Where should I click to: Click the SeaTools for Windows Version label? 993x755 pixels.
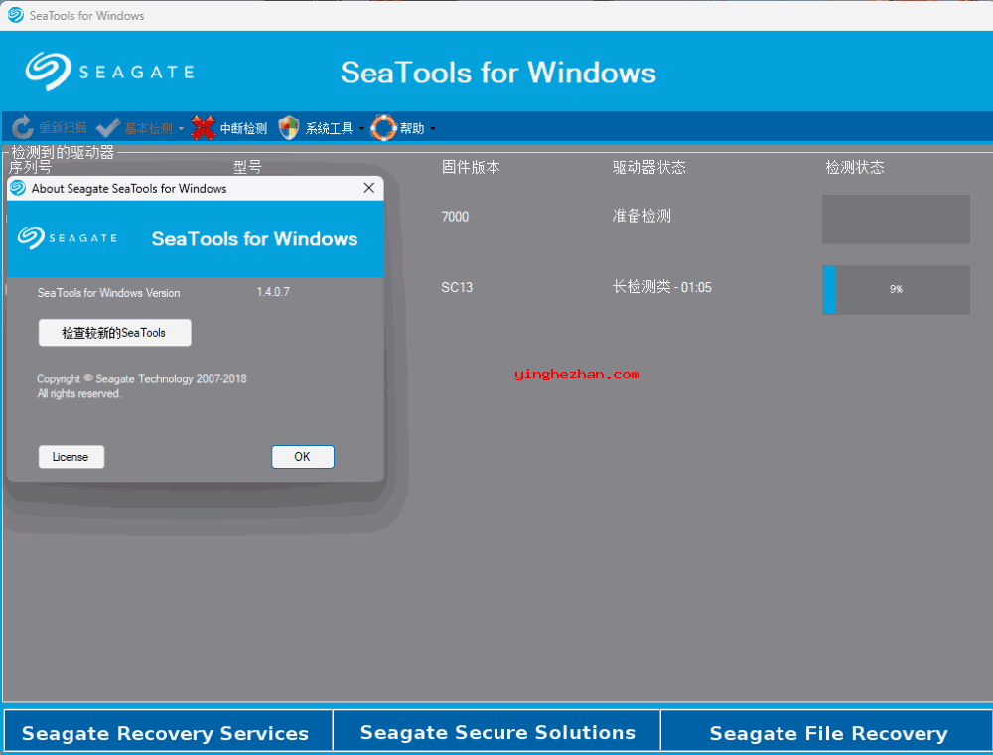click(x=108, y=293)
